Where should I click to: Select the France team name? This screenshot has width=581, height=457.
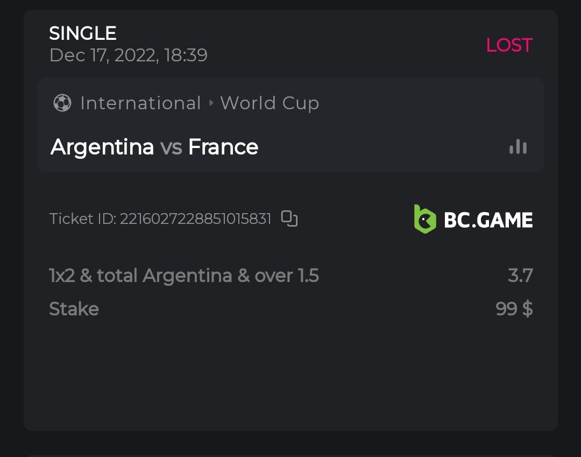[x=223, y=147]
